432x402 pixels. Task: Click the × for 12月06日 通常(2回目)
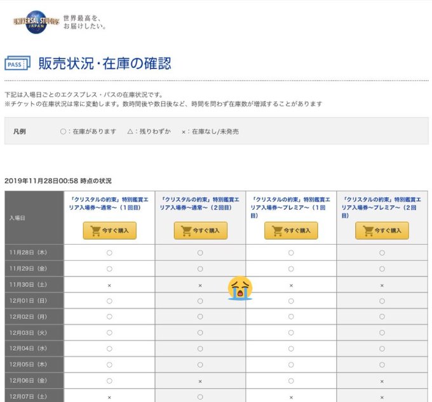click(x=200, y=381)
